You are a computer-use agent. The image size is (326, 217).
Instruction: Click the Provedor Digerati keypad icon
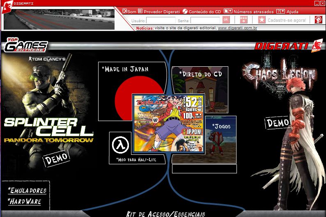140,11
